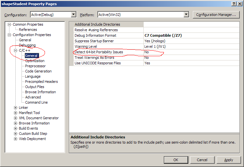Expand the Linker node
244x167 pixels.
(15, 108)
